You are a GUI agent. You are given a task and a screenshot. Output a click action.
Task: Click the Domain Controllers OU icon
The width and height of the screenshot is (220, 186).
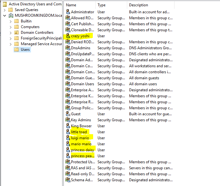(x=17, y=33)
